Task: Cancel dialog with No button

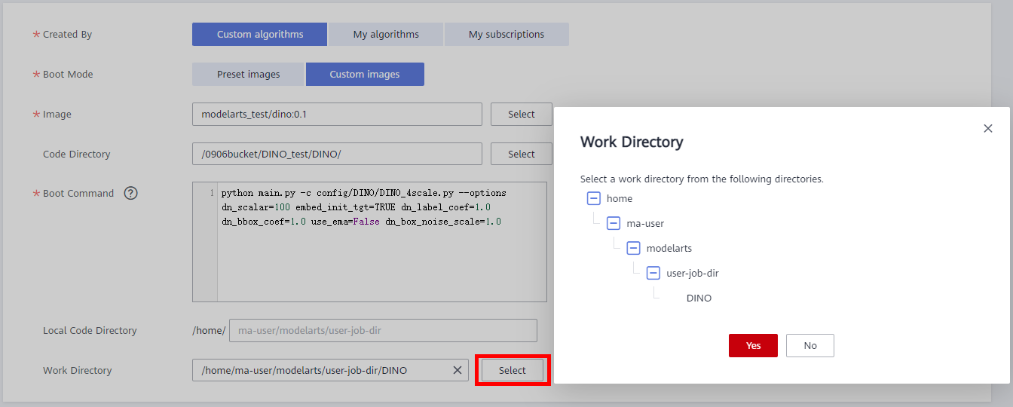Action: (809, 345)
